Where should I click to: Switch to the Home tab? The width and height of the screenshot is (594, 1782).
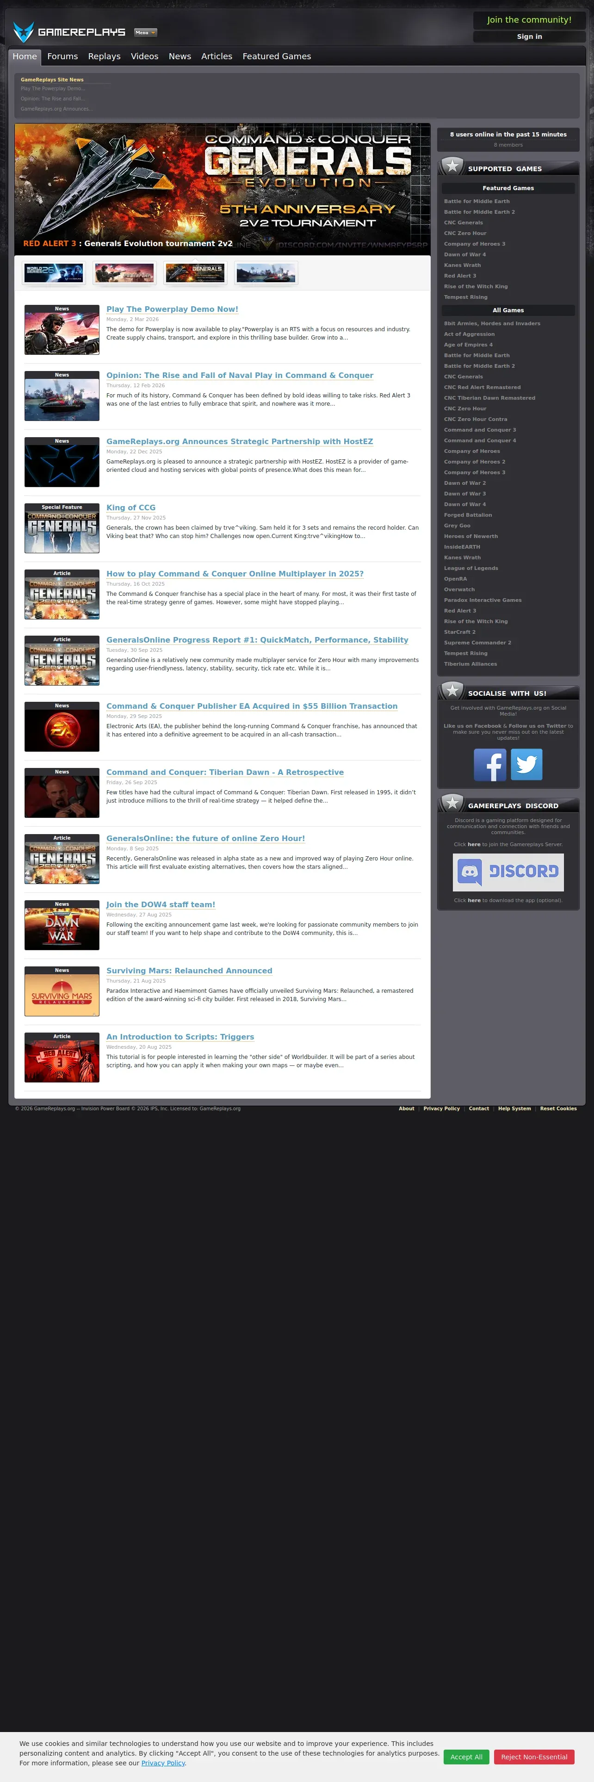(x=25, y=57)
